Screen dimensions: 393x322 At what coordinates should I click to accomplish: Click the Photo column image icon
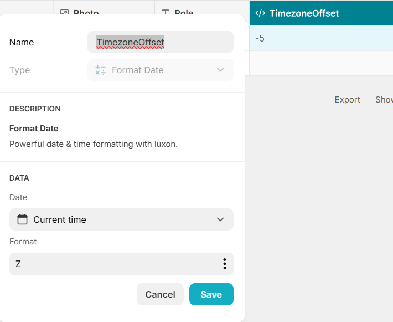coord(64,12)
